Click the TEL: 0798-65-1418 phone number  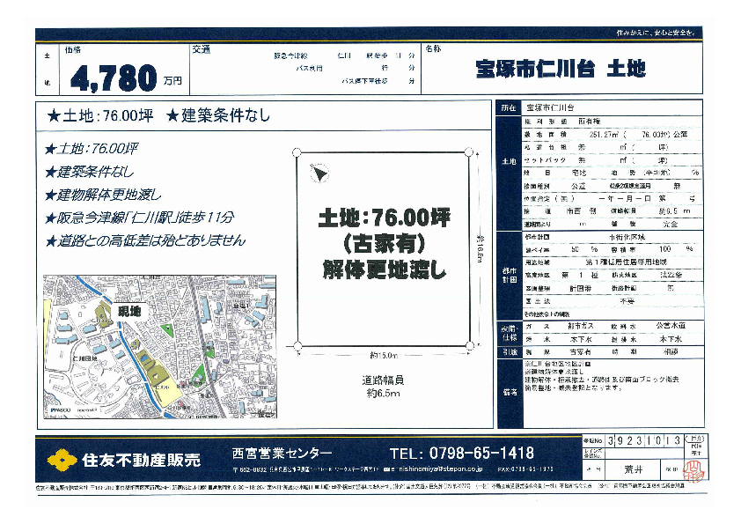pyautogui.click(x=461, y=454)
